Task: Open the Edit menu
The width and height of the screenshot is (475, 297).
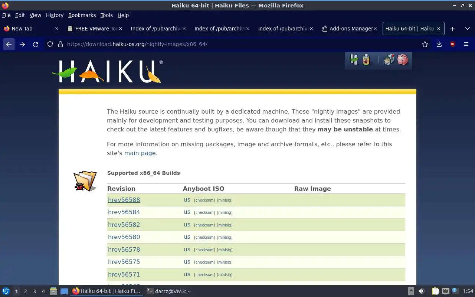Action: pos(20,15)
